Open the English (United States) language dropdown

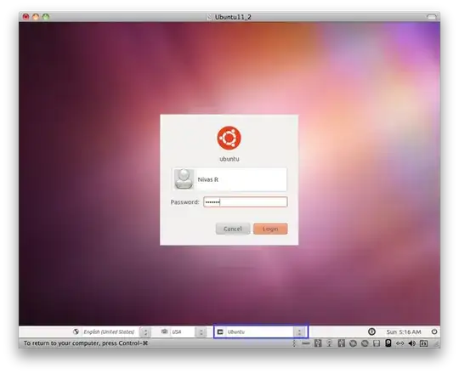point(116,331)
